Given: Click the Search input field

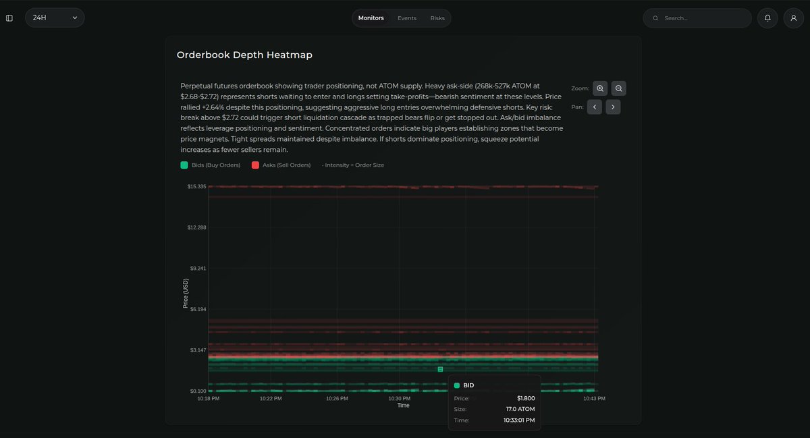Looking at the screenshot, I should 697,18.
